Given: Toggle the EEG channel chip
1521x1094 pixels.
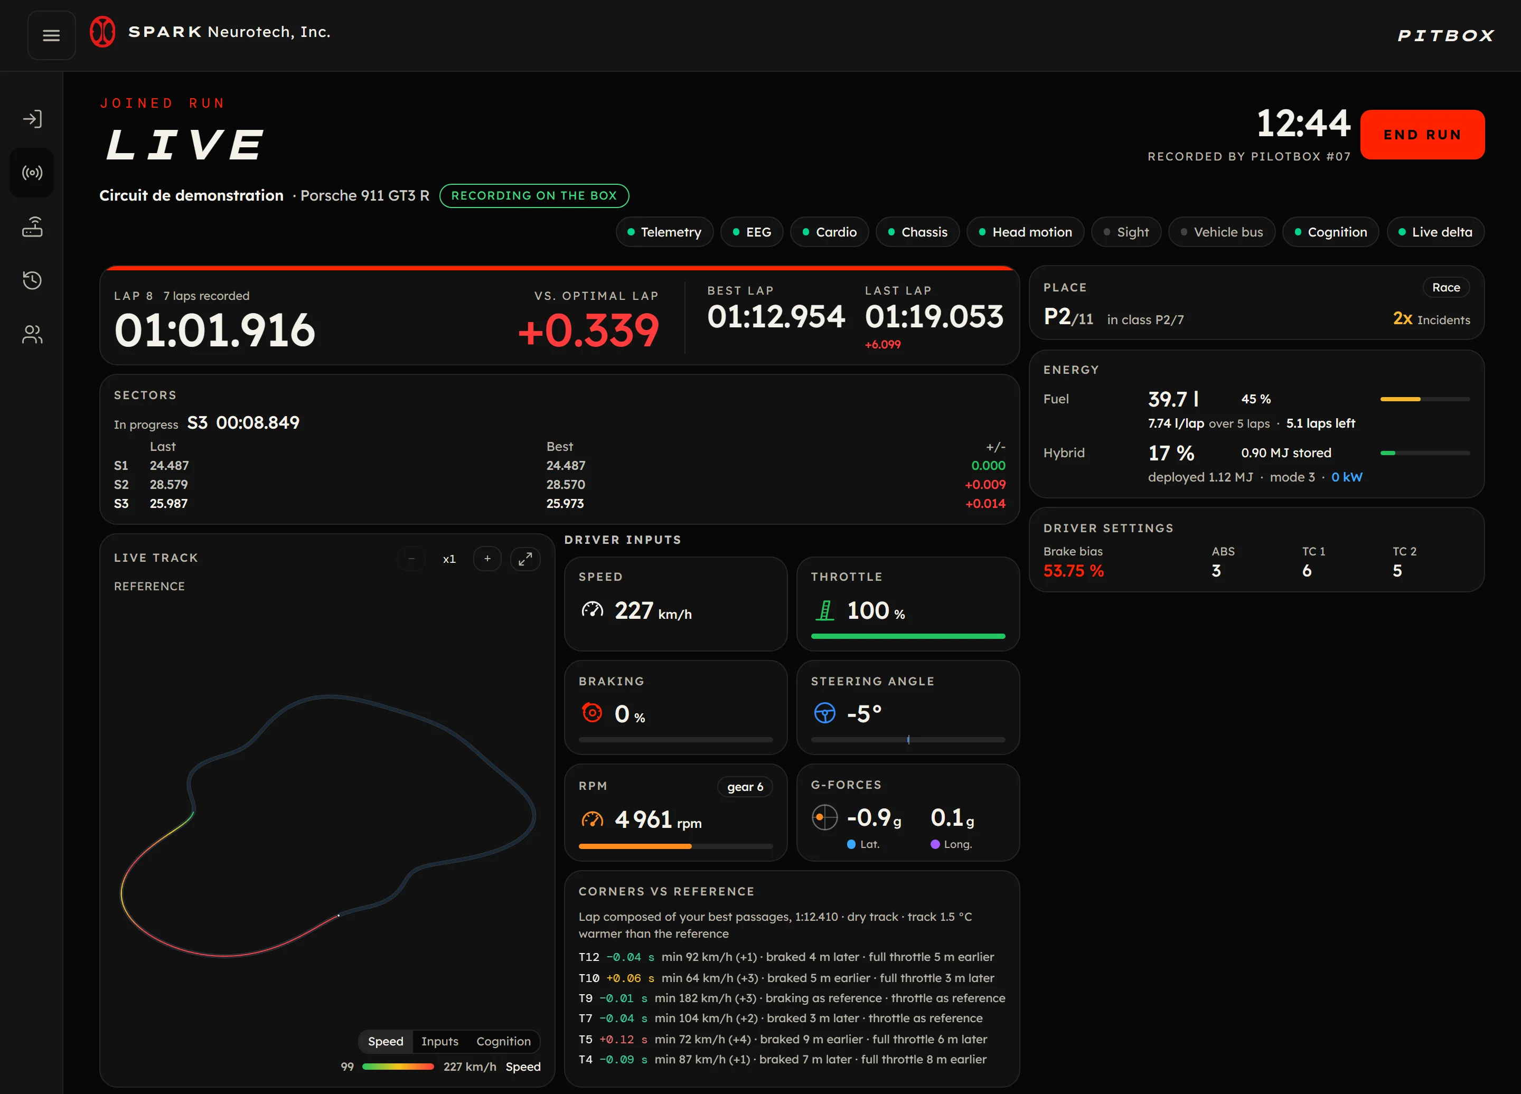Looking at the screenshot, I should click(x=752, y=232).
